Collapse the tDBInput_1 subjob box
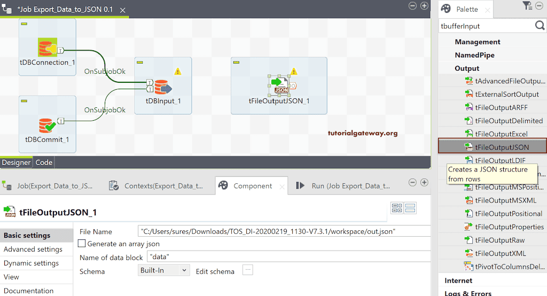This screenshot has width=547, height=296. [x=140, y=63]
